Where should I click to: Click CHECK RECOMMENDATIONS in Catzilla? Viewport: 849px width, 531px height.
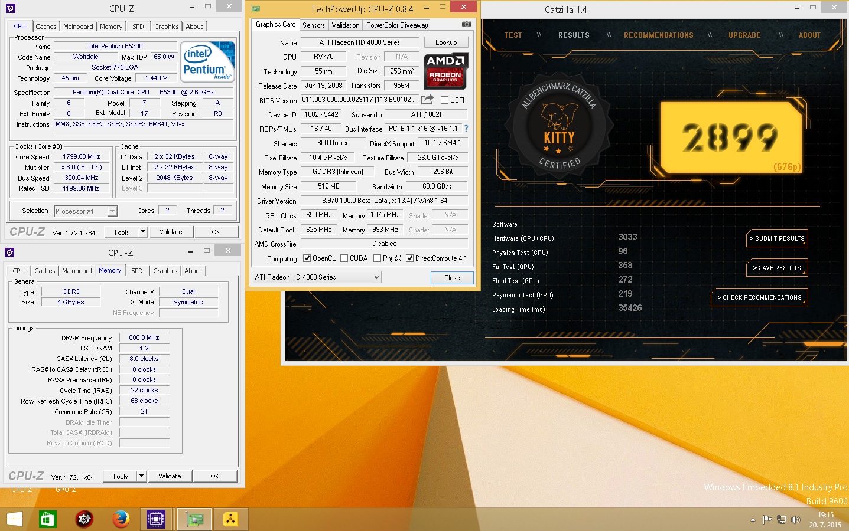(759, 297)
